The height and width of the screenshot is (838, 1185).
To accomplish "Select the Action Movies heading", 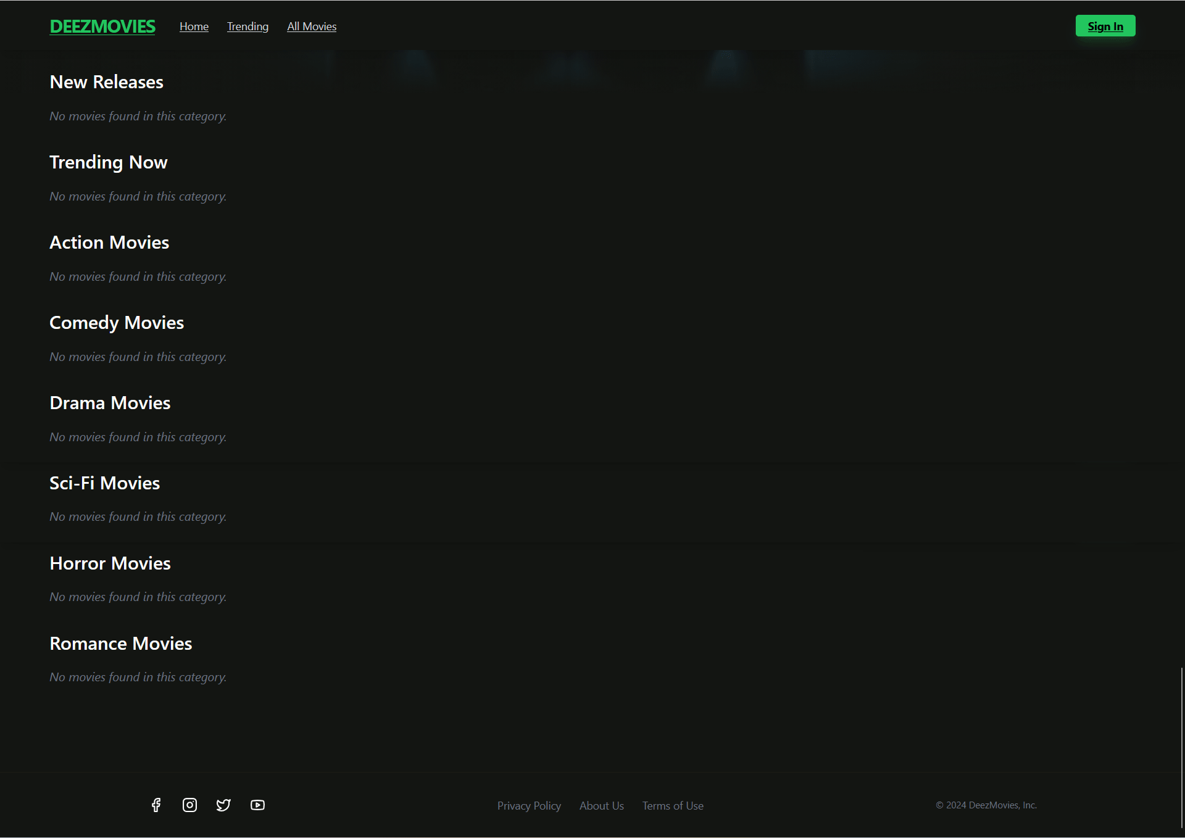I will pyautogui.click(x=109, y=242).
